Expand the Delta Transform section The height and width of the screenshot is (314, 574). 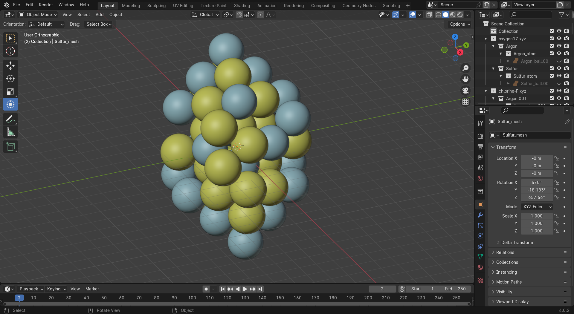click(517, 243)
